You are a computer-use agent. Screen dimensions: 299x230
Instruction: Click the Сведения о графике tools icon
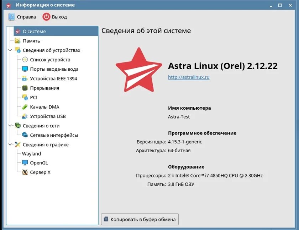tap(18, 144)
